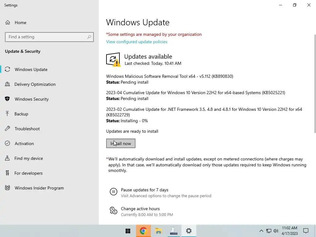Click the Troubleshoot wrench icon
The height and width of the screenshot is (237, 316).
click(x=7, y=128)
